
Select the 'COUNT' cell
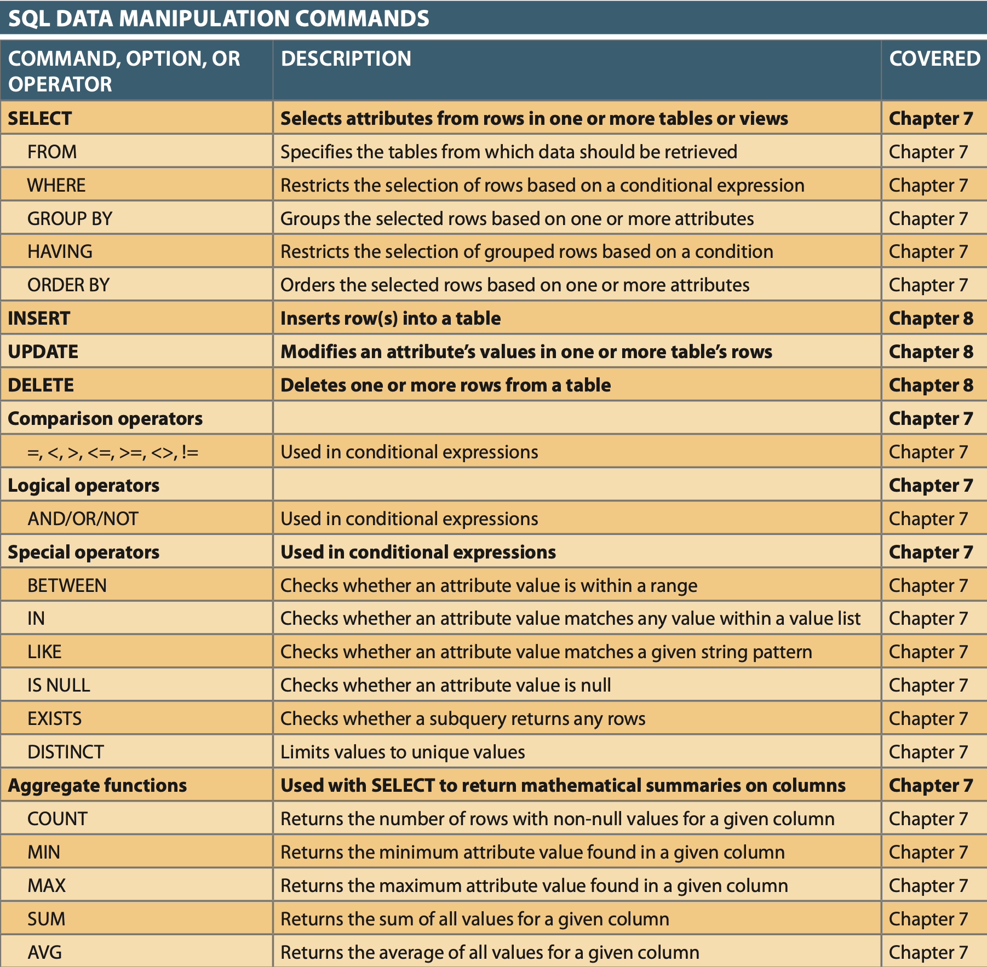(136, 818)
